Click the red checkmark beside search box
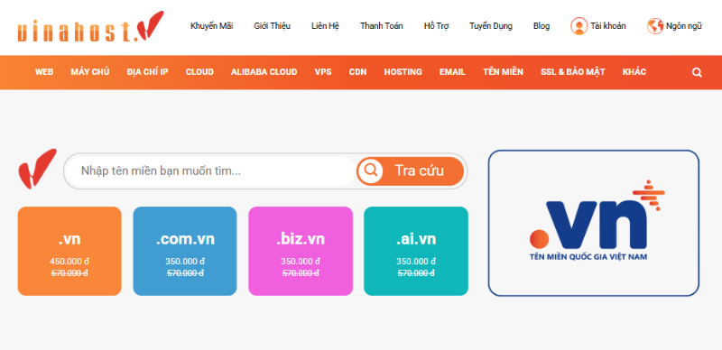 (x=37, y=169)
